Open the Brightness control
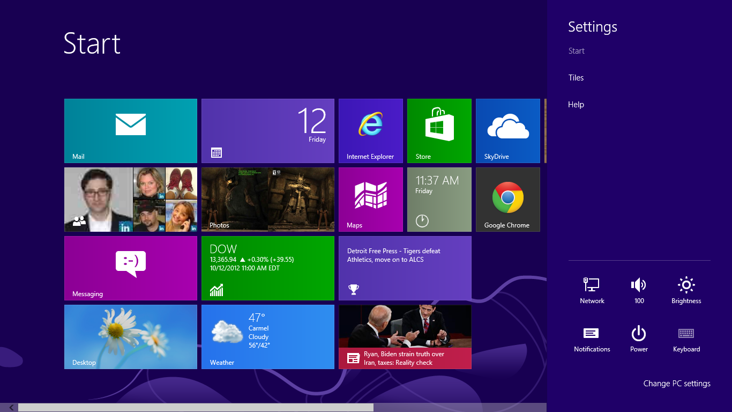The image size is (732, 412). tap(686, 290)
